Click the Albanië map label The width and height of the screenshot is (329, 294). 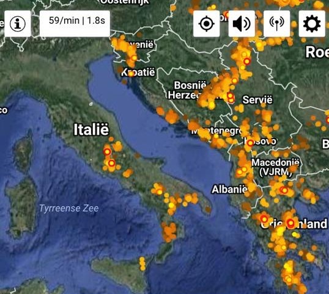tap(229, 189)
